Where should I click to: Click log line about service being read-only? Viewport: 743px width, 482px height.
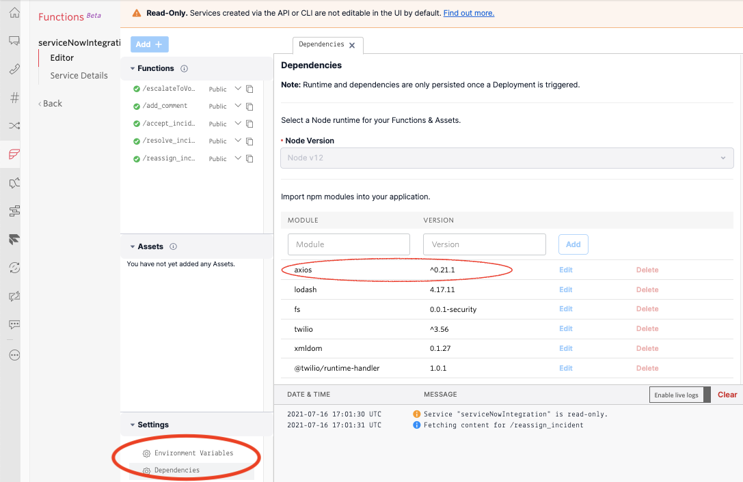(x=515, y=414)
